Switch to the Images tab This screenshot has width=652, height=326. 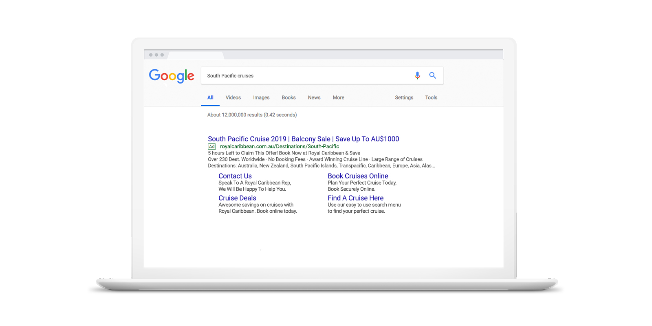(x=261, y=98)
